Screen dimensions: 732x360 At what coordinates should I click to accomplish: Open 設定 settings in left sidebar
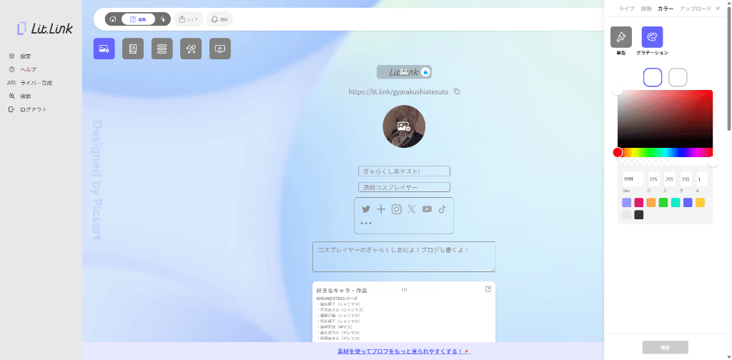pyautogui.click(x=25, y=56)
